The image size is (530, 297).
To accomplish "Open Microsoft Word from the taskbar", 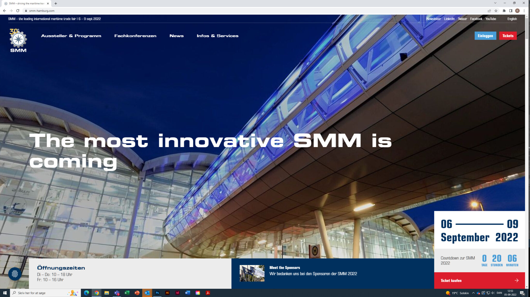I will pyautogui.click(x=188, y=293).
